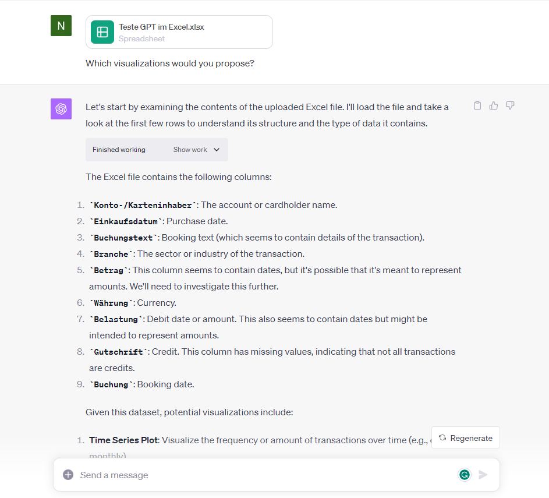Expand Show work chevron
549x498 pixels.
pyautogui.click(x=217, y=150)
